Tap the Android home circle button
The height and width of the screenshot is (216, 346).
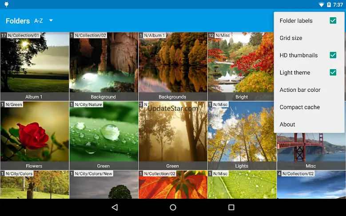173,207
